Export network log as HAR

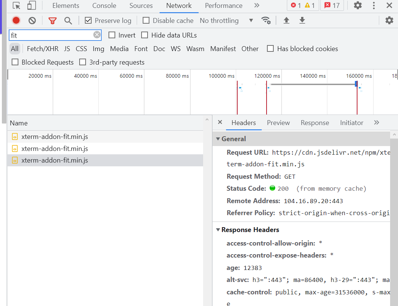point(302,20)
